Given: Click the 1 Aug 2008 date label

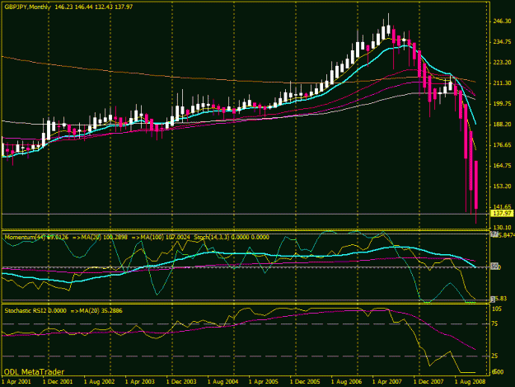Looking at the screenshot, I should [x=470, y=382].
